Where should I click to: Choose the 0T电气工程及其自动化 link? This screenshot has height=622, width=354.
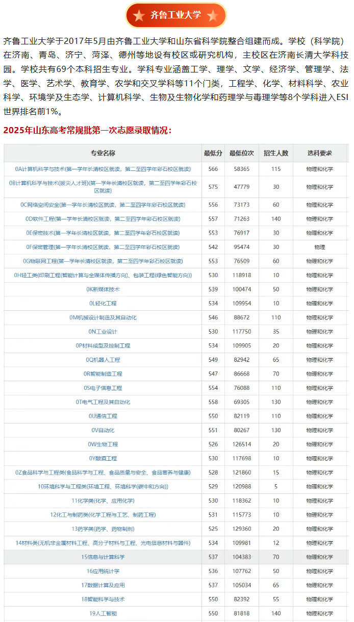pos(103,402)
